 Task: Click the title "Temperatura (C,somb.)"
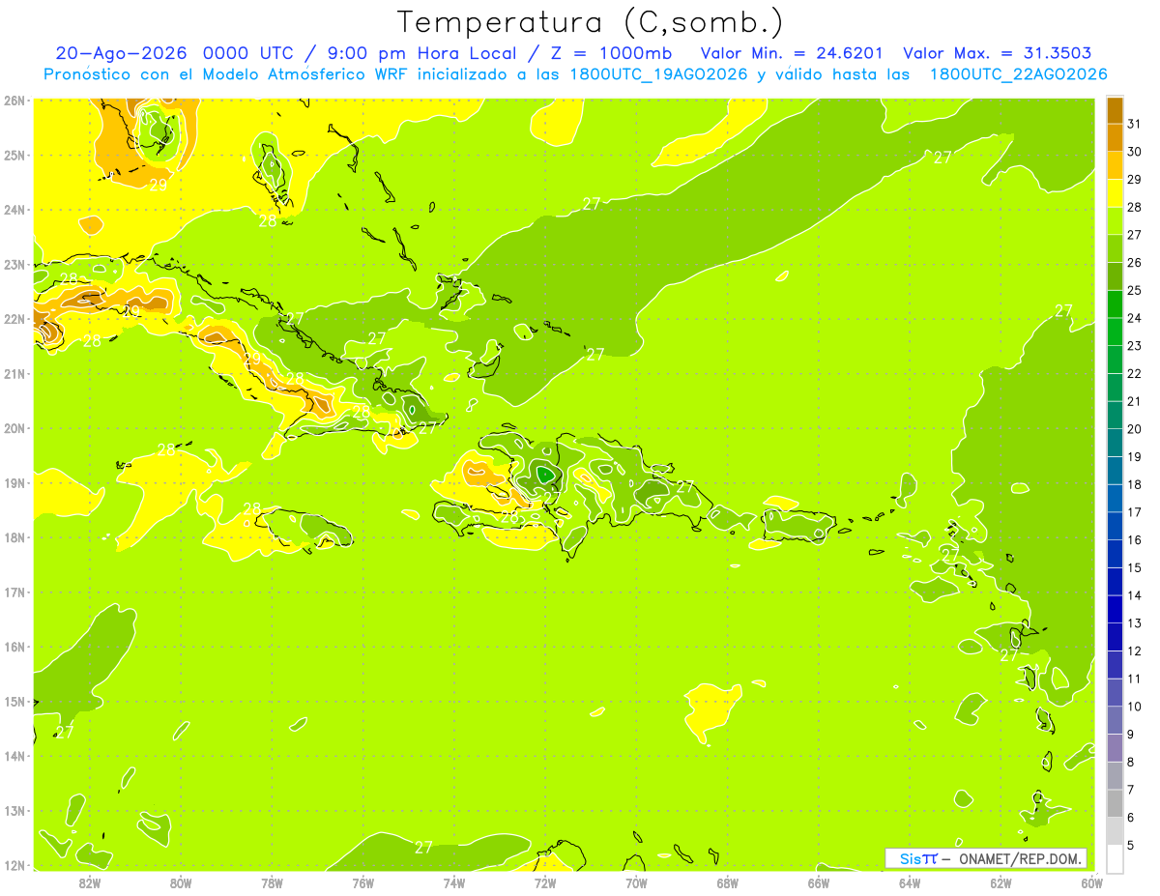(x=591, y=21)
